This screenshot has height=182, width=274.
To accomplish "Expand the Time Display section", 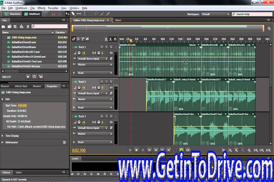I will click(x=2, y=136).
